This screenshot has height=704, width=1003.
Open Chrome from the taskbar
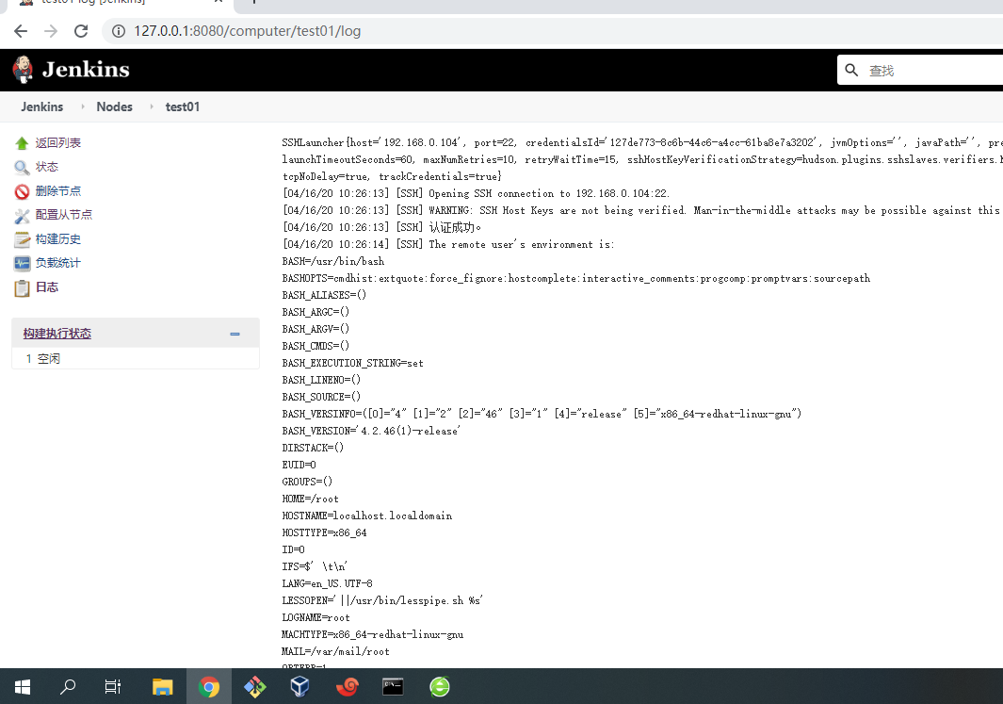(208, 686)
